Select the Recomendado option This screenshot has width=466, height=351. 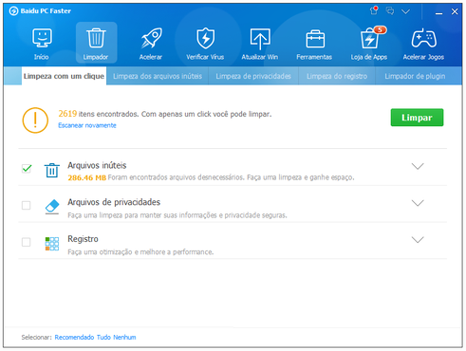point(74,337)
